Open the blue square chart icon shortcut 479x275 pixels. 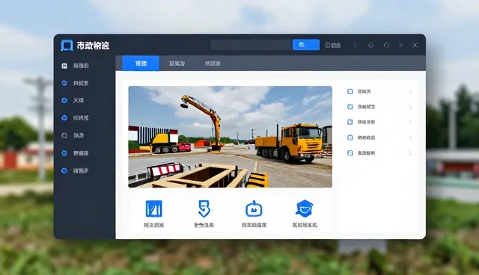pos(154,208)
